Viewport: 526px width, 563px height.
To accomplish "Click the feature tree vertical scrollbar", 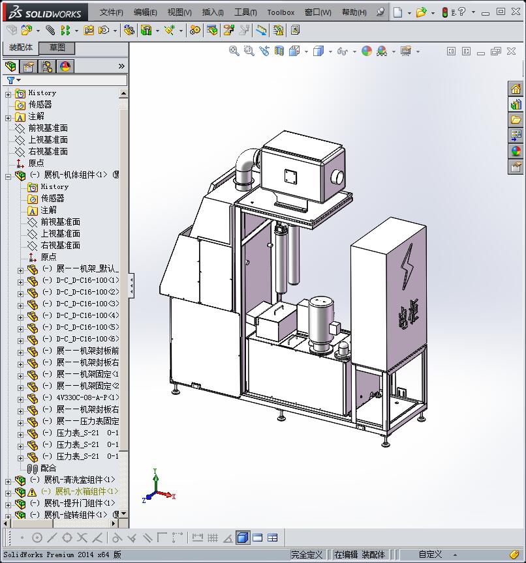I will point(124,280).
